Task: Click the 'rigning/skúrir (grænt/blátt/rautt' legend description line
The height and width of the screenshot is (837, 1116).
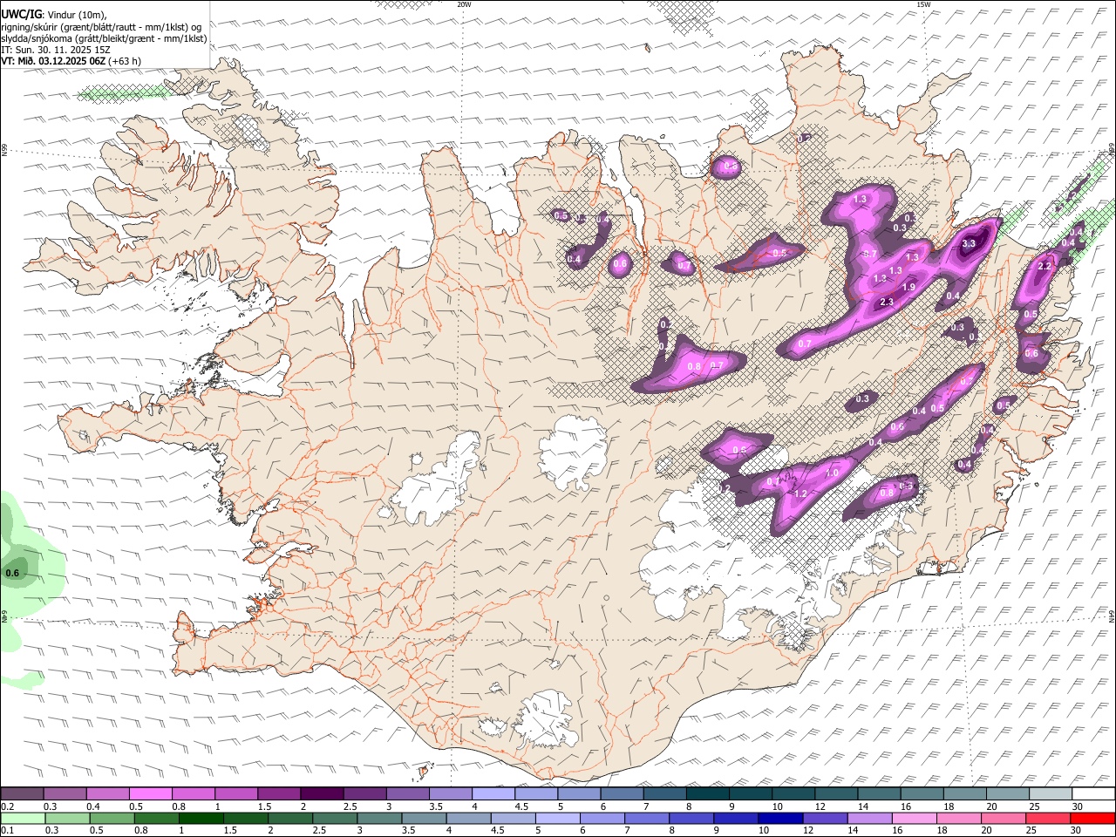Action: [x=102, y=26]
